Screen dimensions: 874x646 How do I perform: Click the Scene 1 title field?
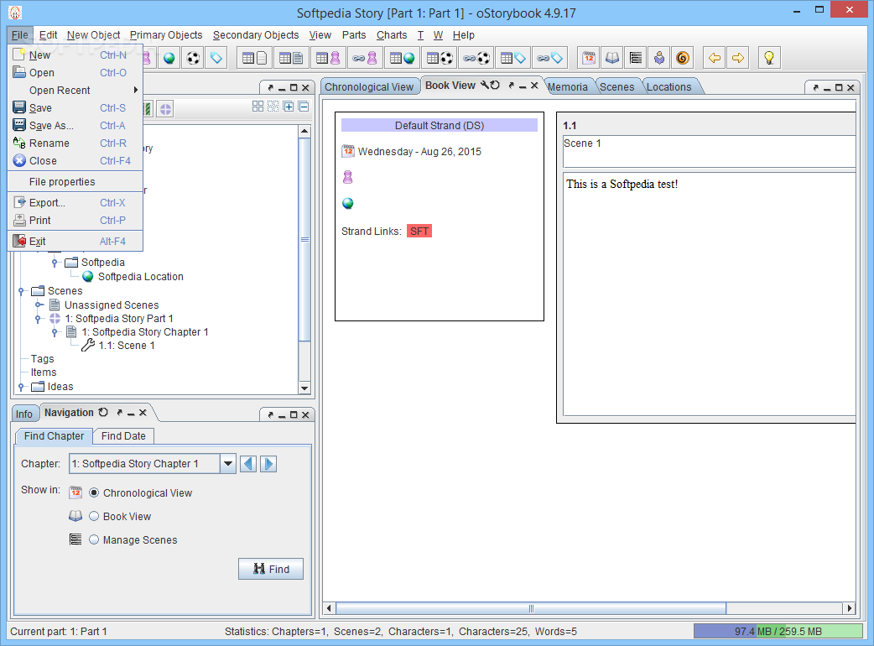(x=709, y=151)
